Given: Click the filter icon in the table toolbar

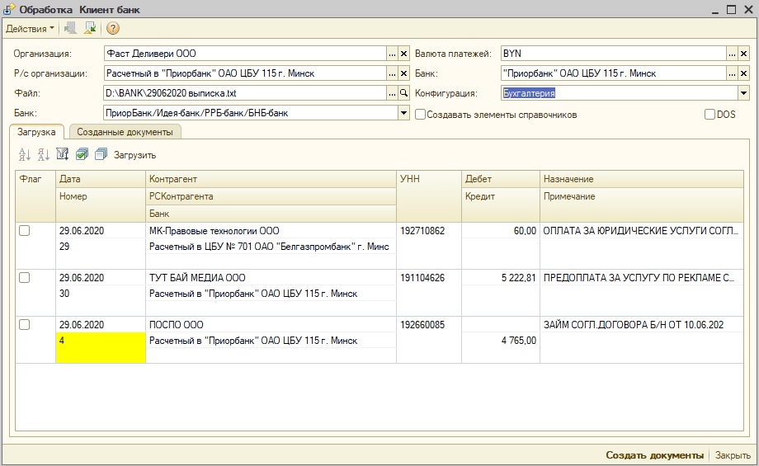Looking at the screenshot, I should pos(62,154).
